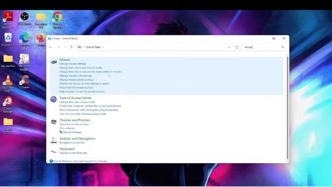332x187 pixels.
Task: Maximize the Control Panel window
Action: (274, 38)
